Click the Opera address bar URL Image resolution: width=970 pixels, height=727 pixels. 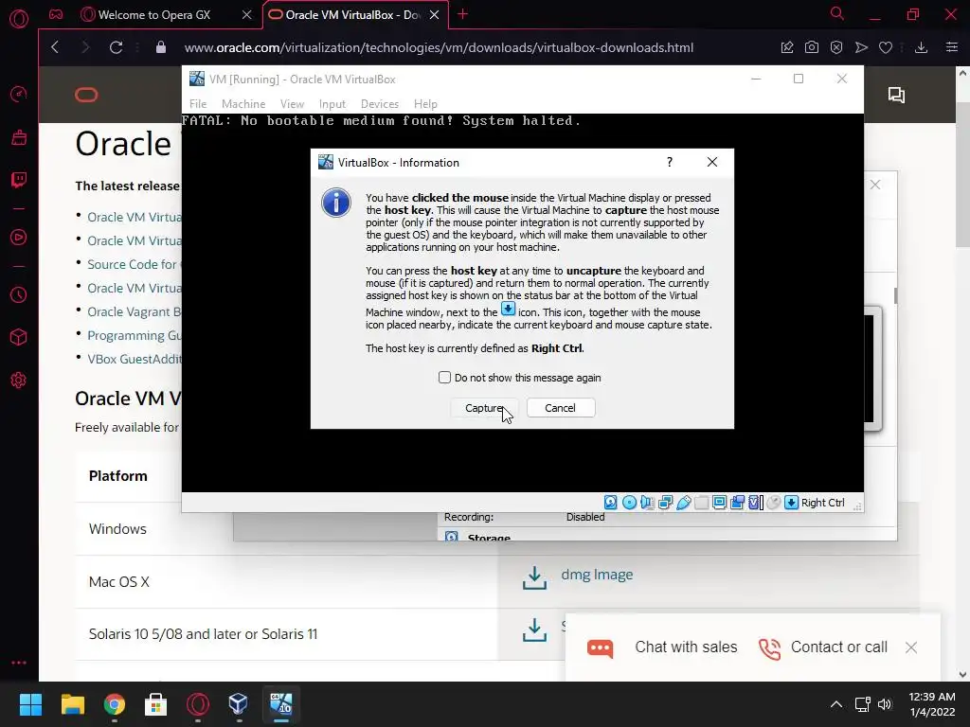[x=439, y=47]
